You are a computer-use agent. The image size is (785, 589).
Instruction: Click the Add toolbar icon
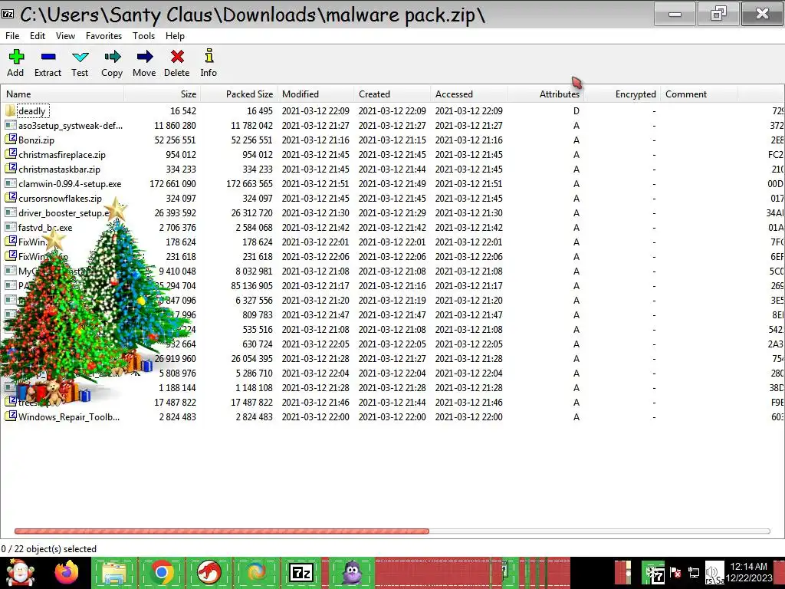16,57
